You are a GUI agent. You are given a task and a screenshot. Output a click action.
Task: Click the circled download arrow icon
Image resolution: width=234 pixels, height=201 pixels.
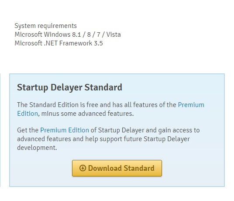[83, 168]
